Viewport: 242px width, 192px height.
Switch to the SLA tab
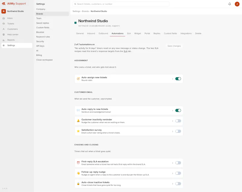click(x=129, y=34)
